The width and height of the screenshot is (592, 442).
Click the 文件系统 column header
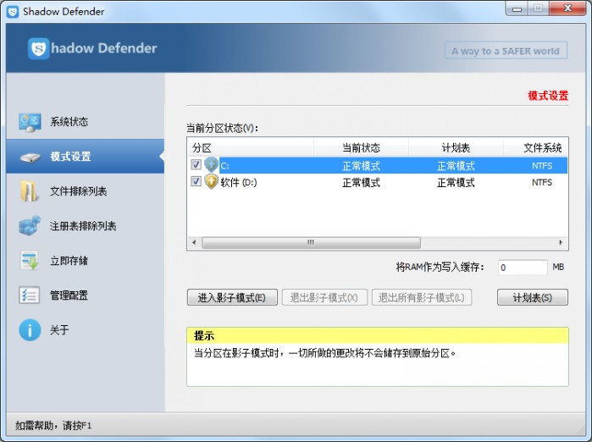pyautogui.click(x=536, y=147)
